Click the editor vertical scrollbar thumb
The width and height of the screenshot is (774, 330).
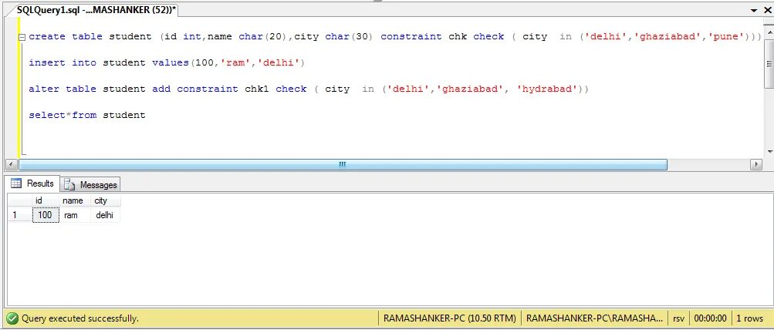click(770, 62)
